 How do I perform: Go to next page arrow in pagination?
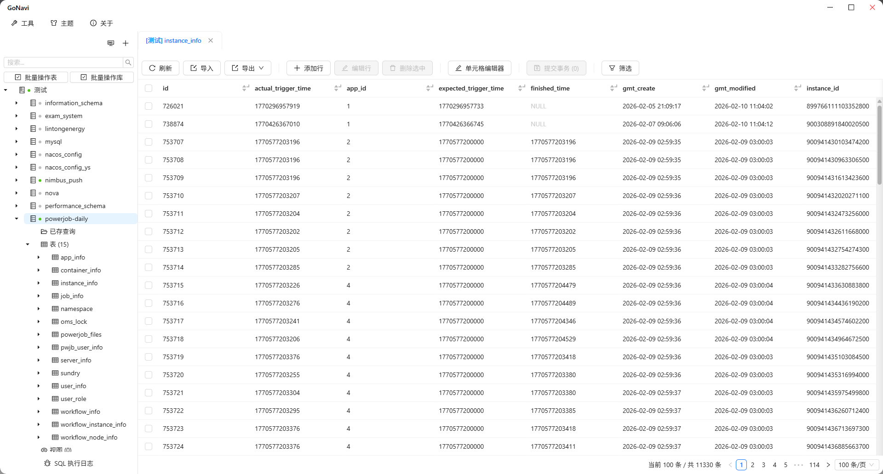(x=828, y=465)
